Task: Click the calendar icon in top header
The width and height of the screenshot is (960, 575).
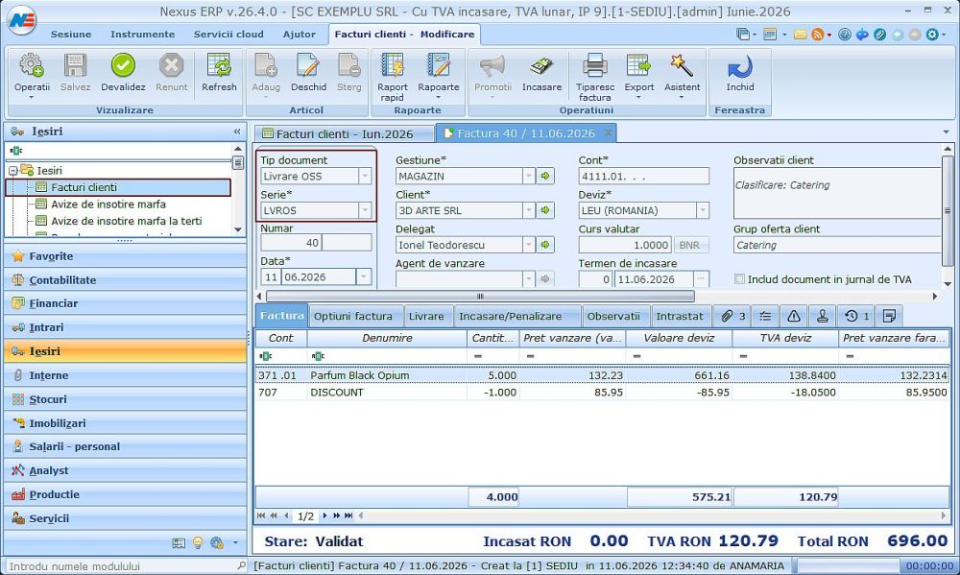Action: 770,35
